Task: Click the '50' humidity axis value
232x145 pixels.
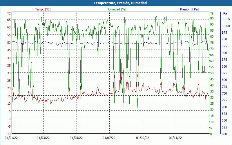Action: click(x=212, y=73)
